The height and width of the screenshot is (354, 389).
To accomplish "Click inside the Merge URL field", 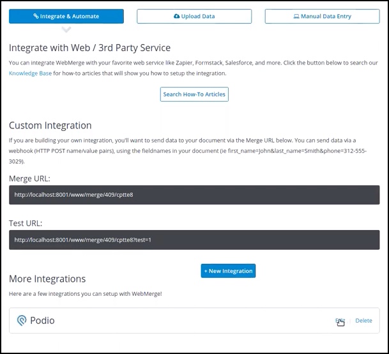I will coord(194,194).
